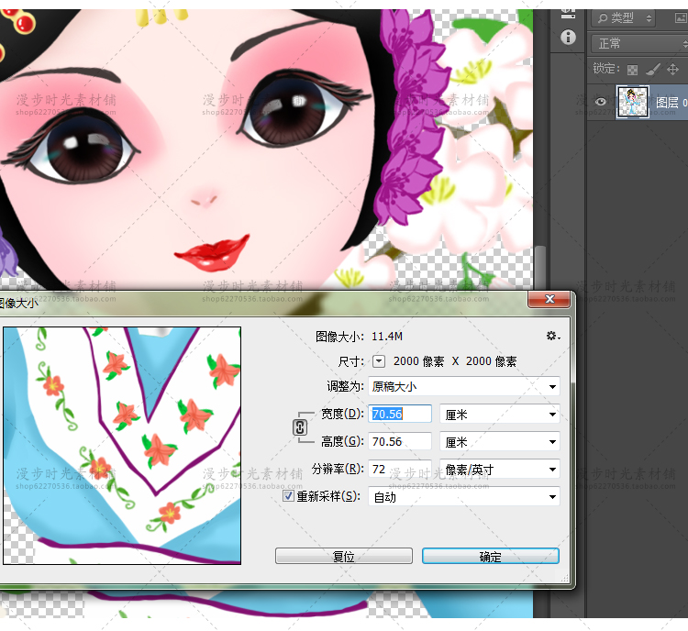Open the height unit 厘米 dropdown
Viewport: 688px width, 631px height.
[x=500, y=442]
